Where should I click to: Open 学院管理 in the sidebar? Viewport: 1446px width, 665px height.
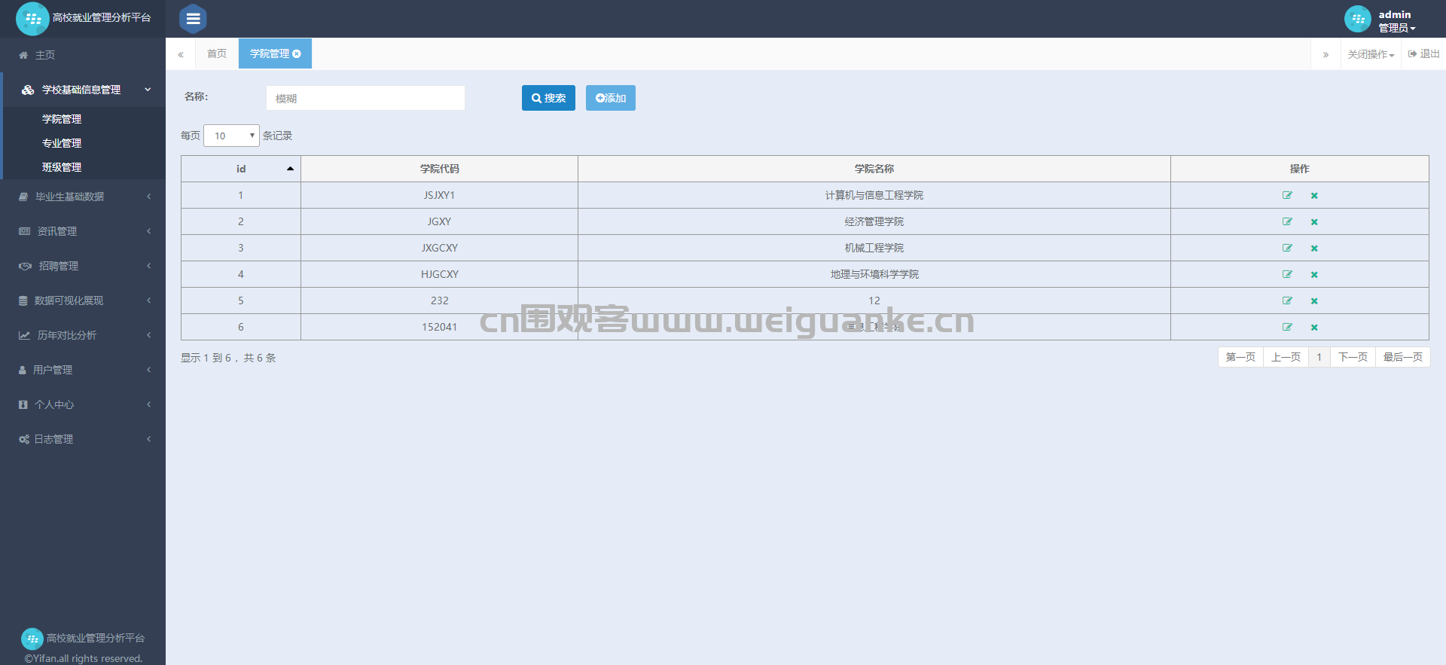(x=62, y=119)
